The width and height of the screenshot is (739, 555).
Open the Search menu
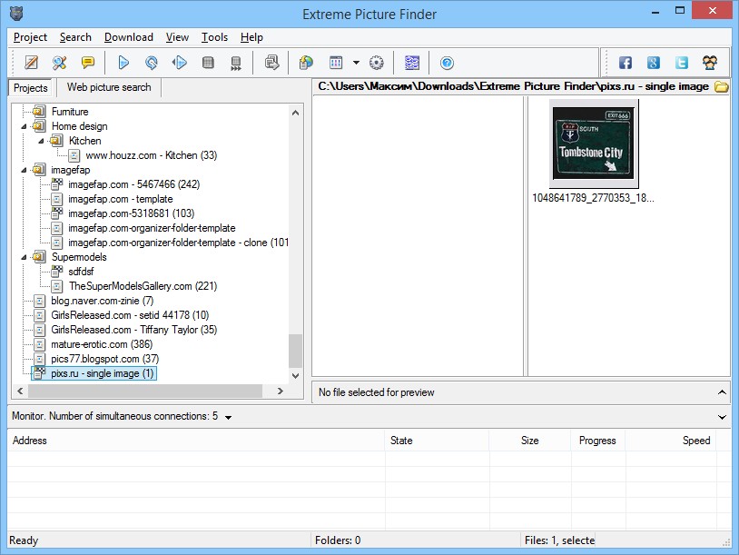tap(75, 37)
